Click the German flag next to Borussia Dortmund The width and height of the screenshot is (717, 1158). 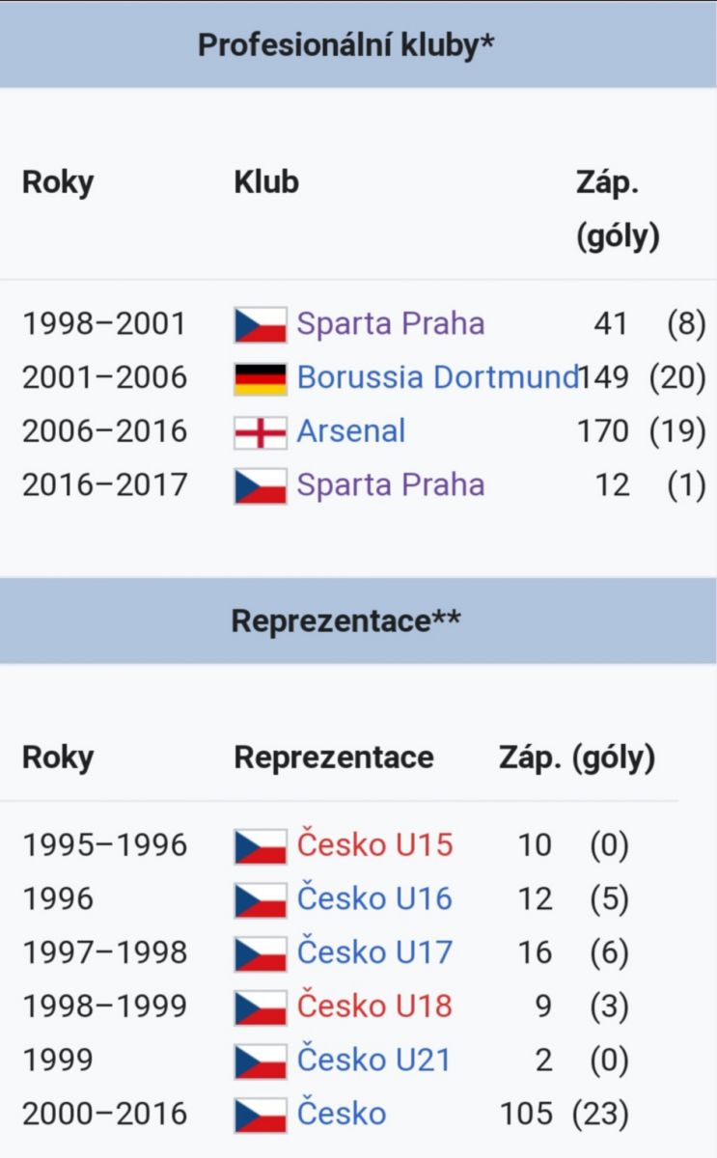point(261,378)
